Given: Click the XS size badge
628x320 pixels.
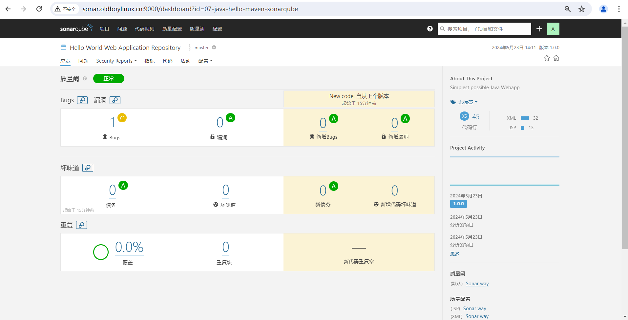Looking at the screenshot, I should (x=464, y=116).
